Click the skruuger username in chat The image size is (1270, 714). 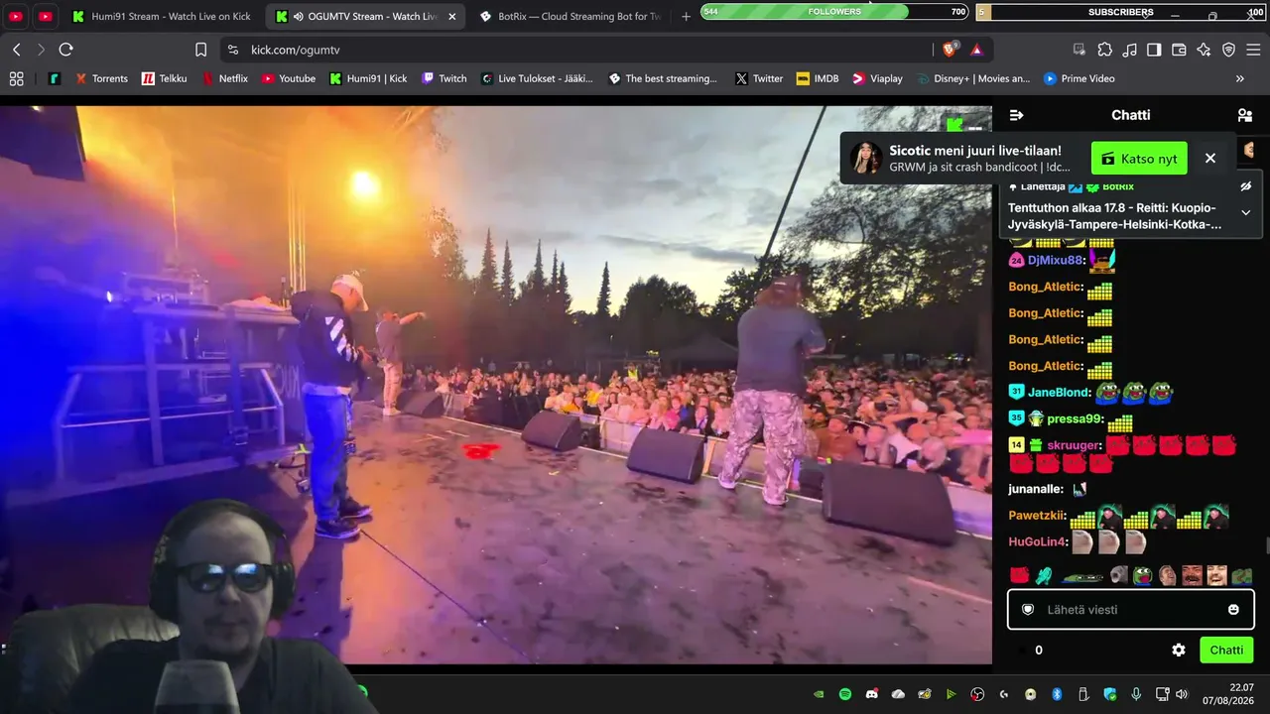1074,446
